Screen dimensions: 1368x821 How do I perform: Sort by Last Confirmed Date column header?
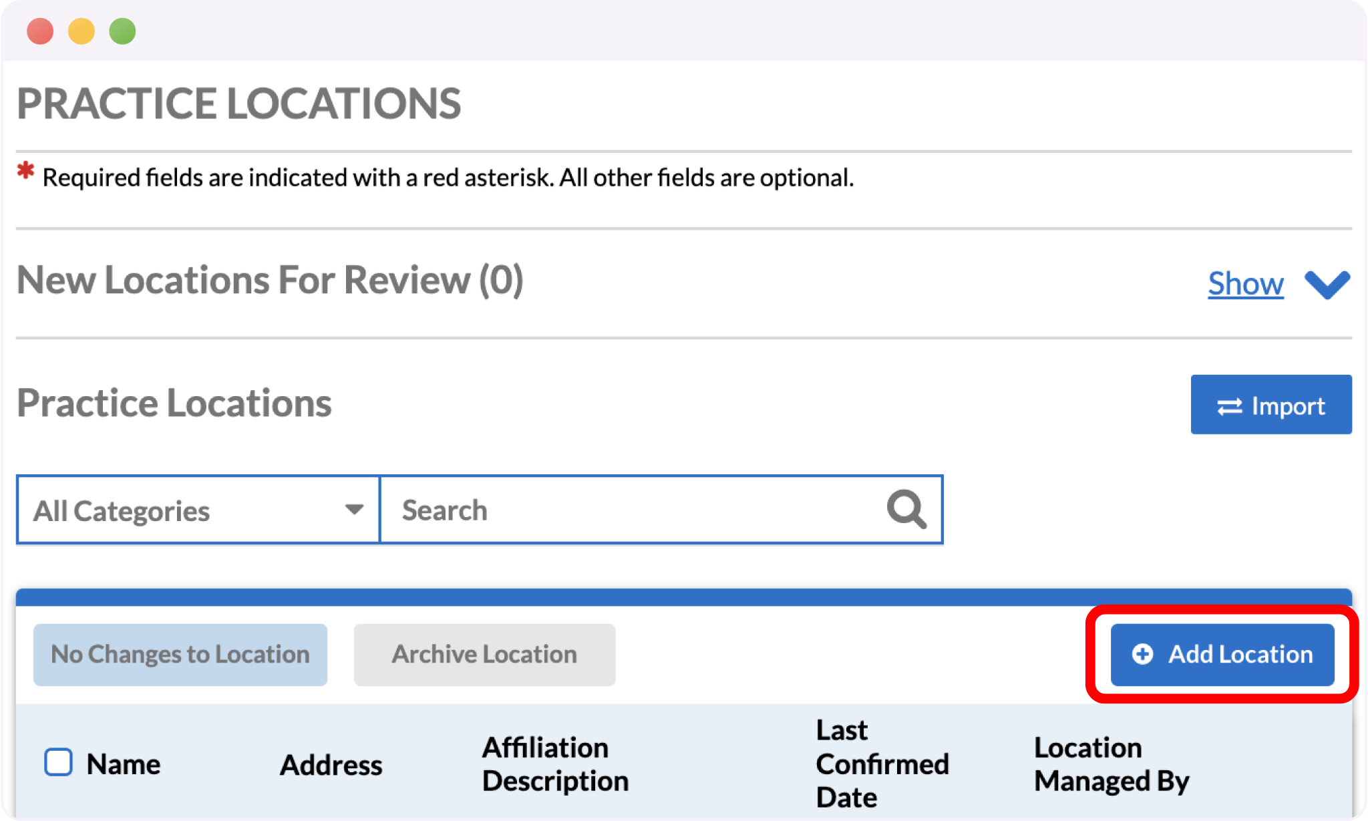882,764
